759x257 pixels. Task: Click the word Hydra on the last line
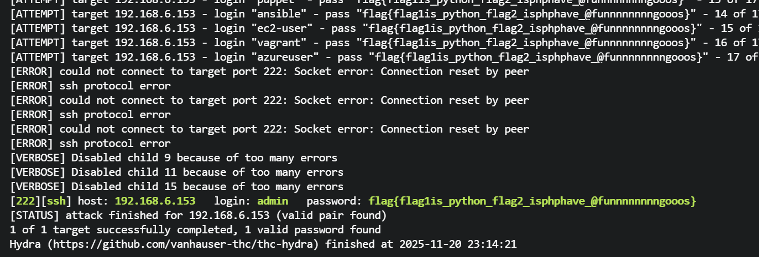tap(25, 244)
